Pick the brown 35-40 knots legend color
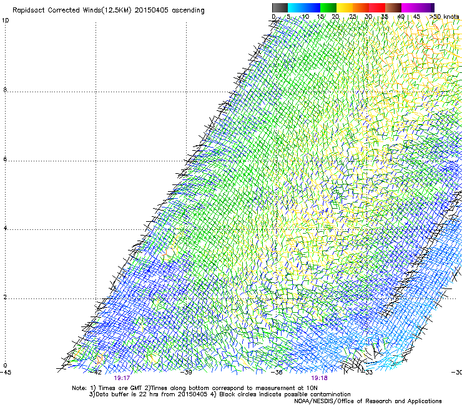 coord(393,7)
